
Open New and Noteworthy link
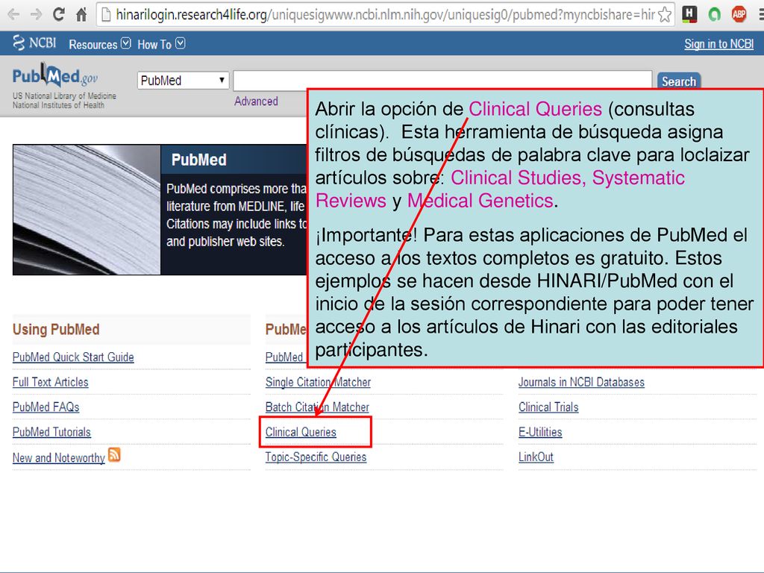tap(58, 457)
